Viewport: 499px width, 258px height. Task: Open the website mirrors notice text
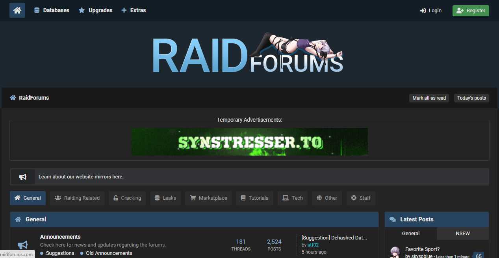click(81, 177)
